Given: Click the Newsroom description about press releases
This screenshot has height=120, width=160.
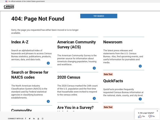Looking at the screenshot, I should tap(123, 56).
